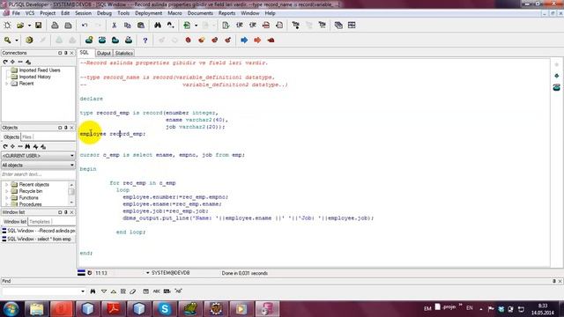
Task: Click the Print icon in the toolbar
Action: tap(55, 26)
